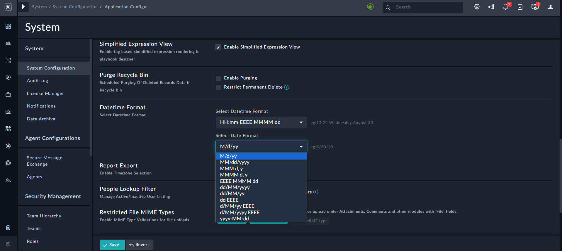
Task: Open notifications bell icon
Action: click(x=506, y=7)
